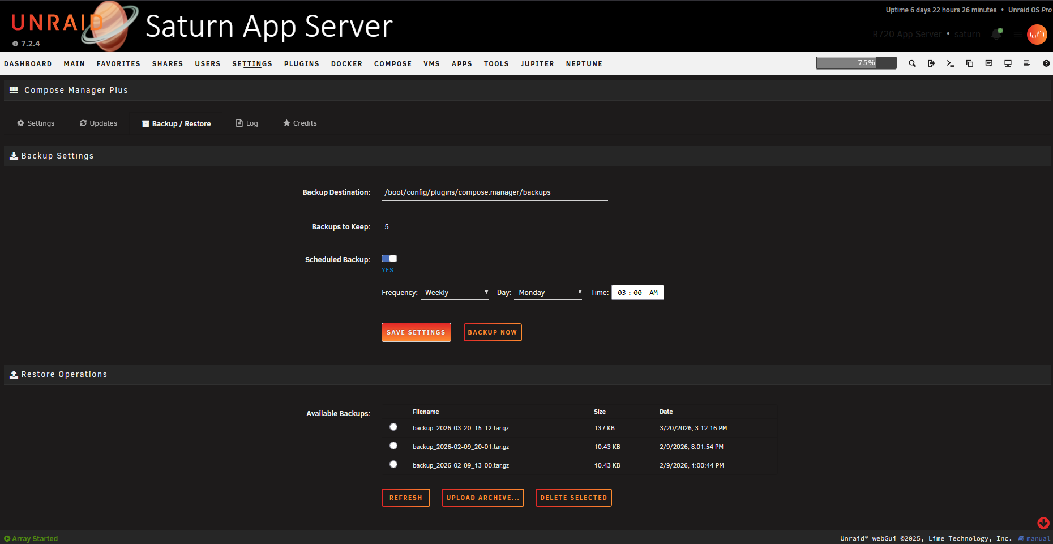The width and height of the screenshot is (1053, 544).
Task: Click the 137 KB size value
Action: click(x=604, y=428)
